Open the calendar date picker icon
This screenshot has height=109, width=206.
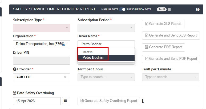click(x=65, y=101)
